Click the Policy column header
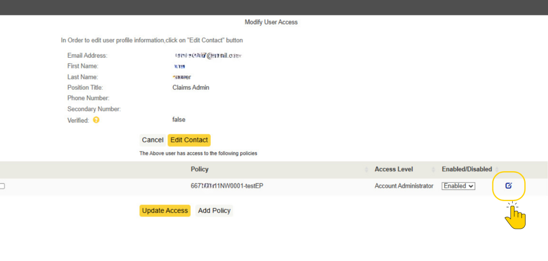Viewport: 548px width, 261px height. click(200, 170)
